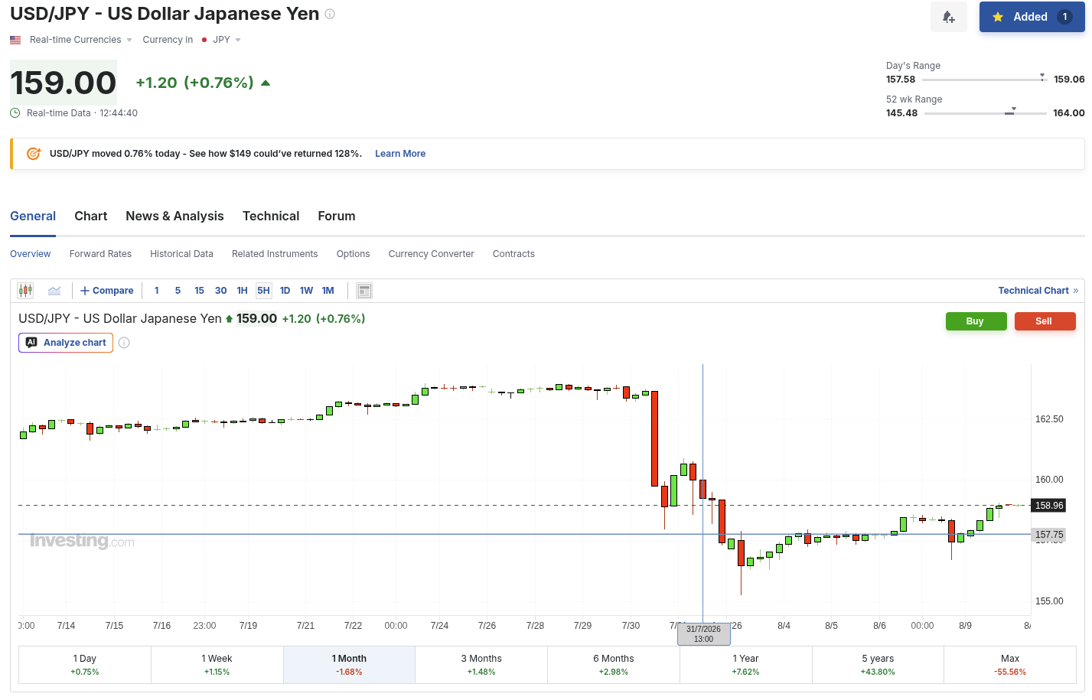The width and height of the screenshot is (1092, 700).
Task: Open the Chart tab
Action: coord(91,217)
